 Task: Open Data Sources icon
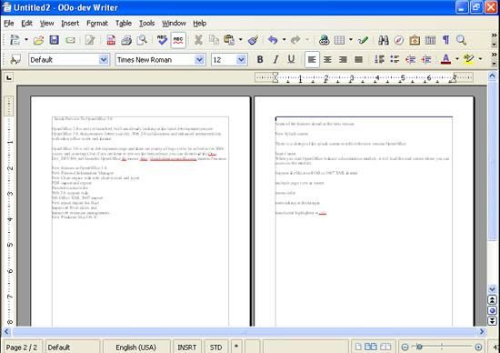tap(430, 40)
